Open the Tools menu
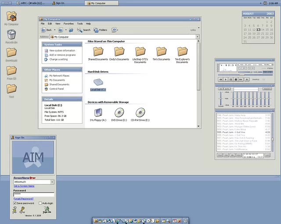 tap(79, 24)
